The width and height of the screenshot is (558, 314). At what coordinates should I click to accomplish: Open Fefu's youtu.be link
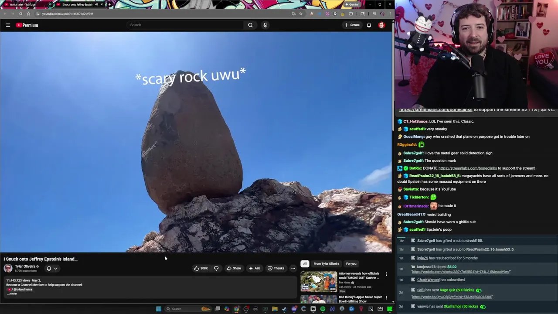click(453, 297)
